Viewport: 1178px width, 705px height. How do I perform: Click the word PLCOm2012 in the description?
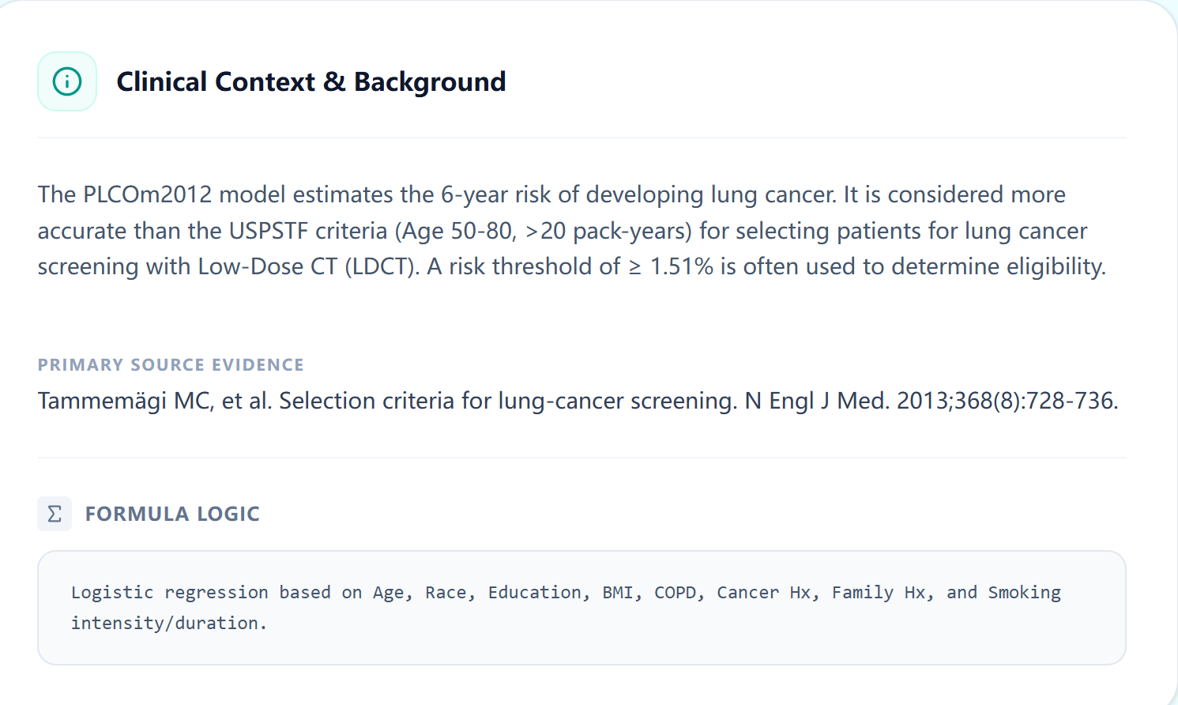pos(147,194)
